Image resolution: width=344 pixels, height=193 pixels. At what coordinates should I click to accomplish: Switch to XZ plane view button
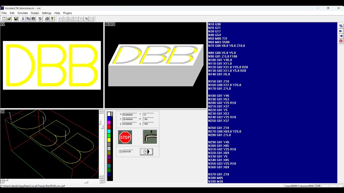click(71, 19)
